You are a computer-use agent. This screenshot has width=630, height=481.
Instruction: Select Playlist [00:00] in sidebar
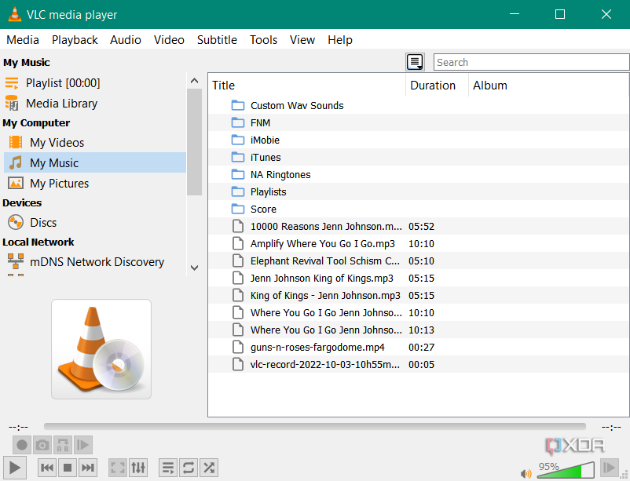[95, 83]
